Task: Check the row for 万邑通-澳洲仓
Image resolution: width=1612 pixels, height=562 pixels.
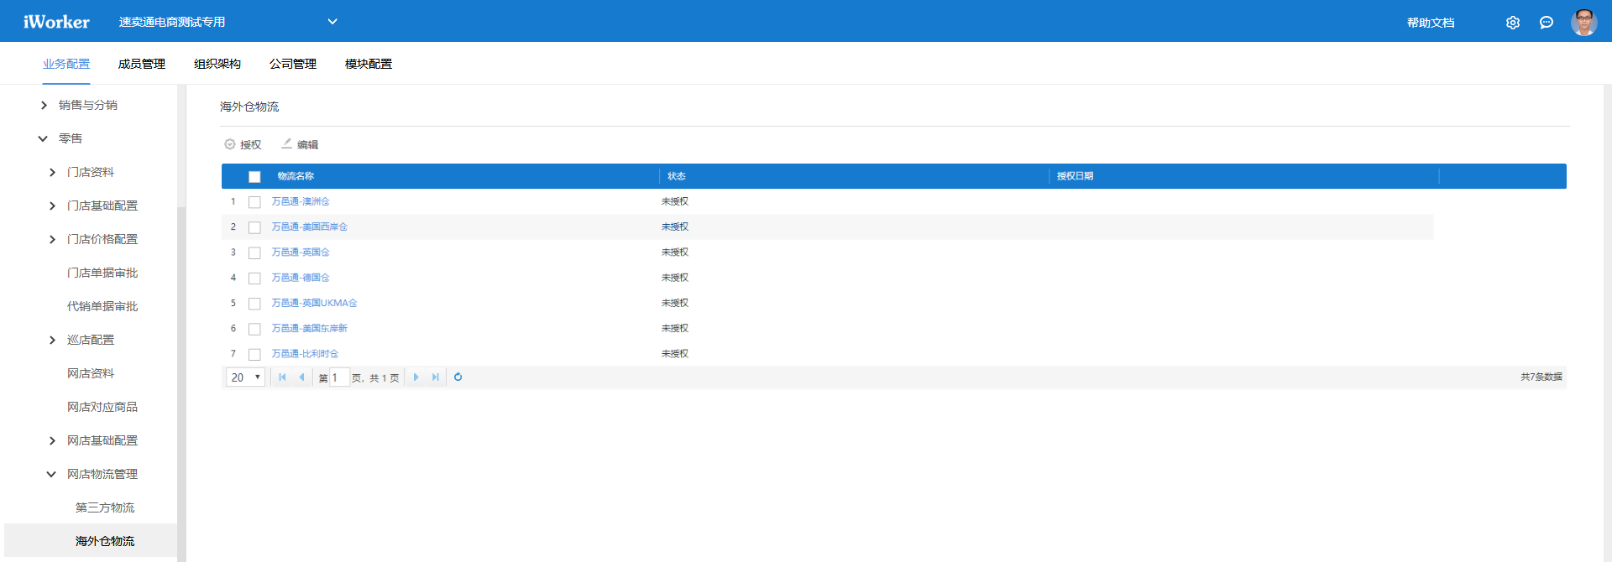Action: (x=254, y=202)
